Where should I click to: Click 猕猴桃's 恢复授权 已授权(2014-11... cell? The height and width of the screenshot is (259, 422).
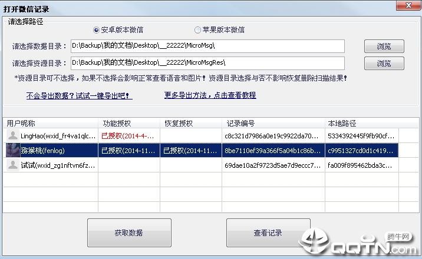pos(190,151)
